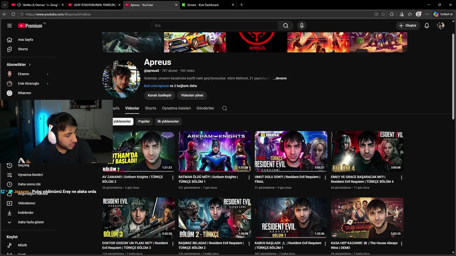The image size is (456, 256).
Task: Expand channel description with ...devamı
Action: 280,78
